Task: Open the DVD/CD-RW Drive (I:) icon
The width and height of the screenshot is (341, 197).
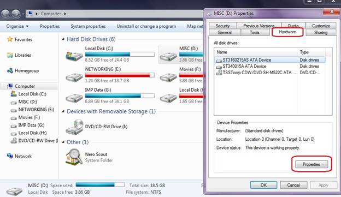Action: pos(74,127)
